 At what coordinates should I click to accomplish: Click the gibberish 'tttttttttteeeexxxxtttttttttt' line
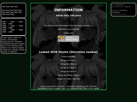68,29
